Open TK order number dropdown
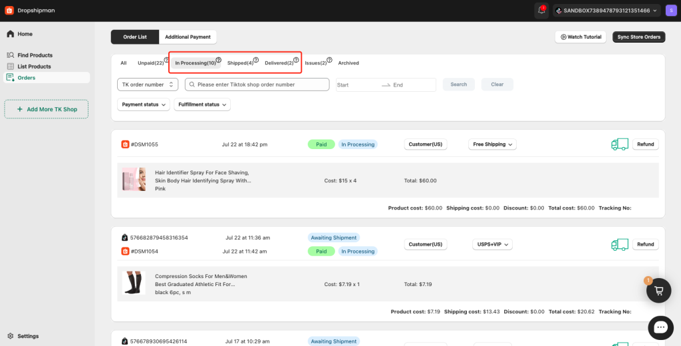This screenshot has height=346, width=681. pos(148,85)
